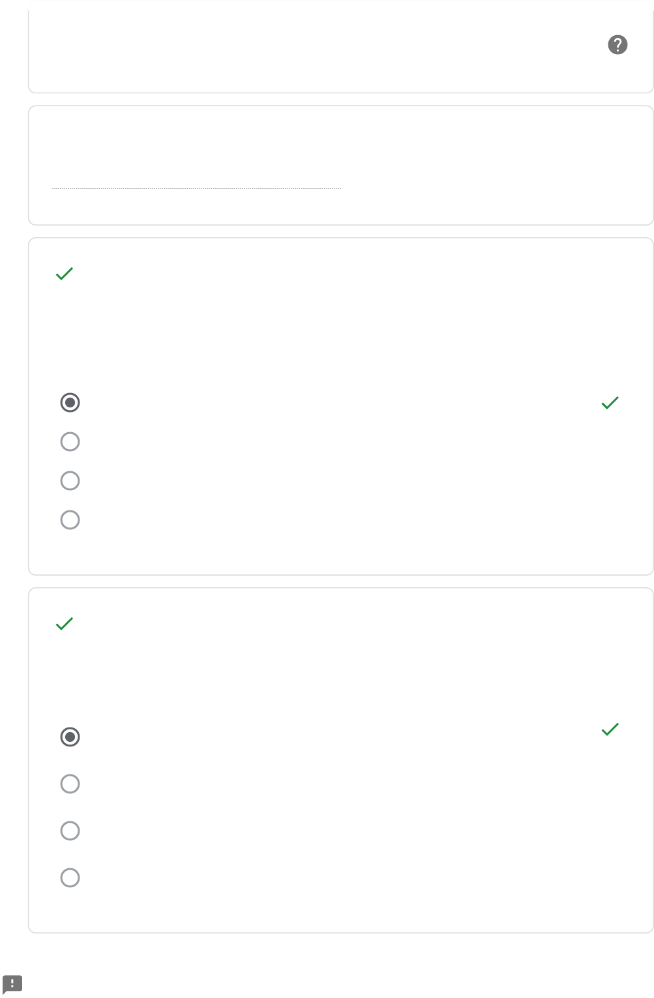Select the first radio option in second question
This screenshot has height=998, width=654.
click(x=70, y=737)
